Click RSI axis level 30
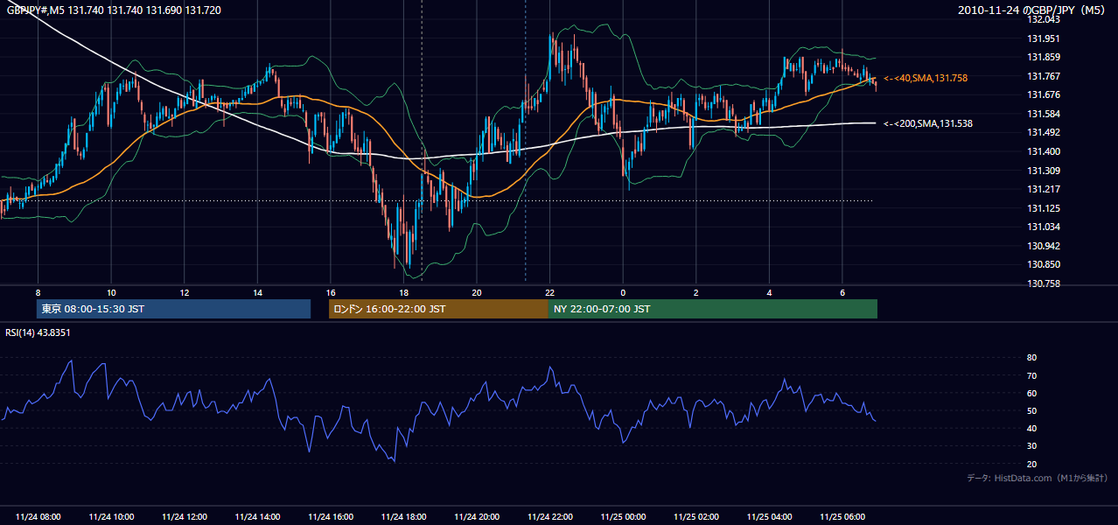Viewport: 1118px width, 525px height. tap(1032, 446)
